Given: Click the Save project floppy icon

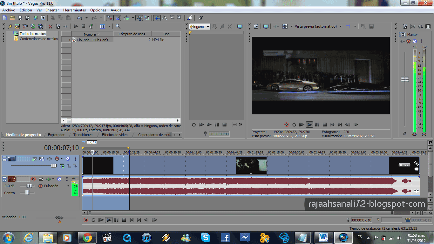Looking at the screenshot, I should pos(20,18).
